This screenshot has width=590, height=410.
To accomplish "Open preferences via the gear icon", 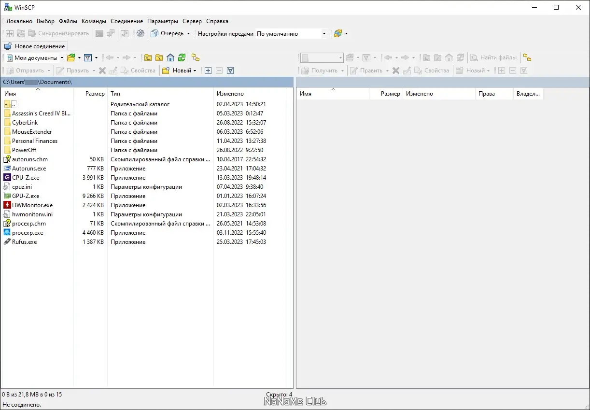I will click(140, 33).
